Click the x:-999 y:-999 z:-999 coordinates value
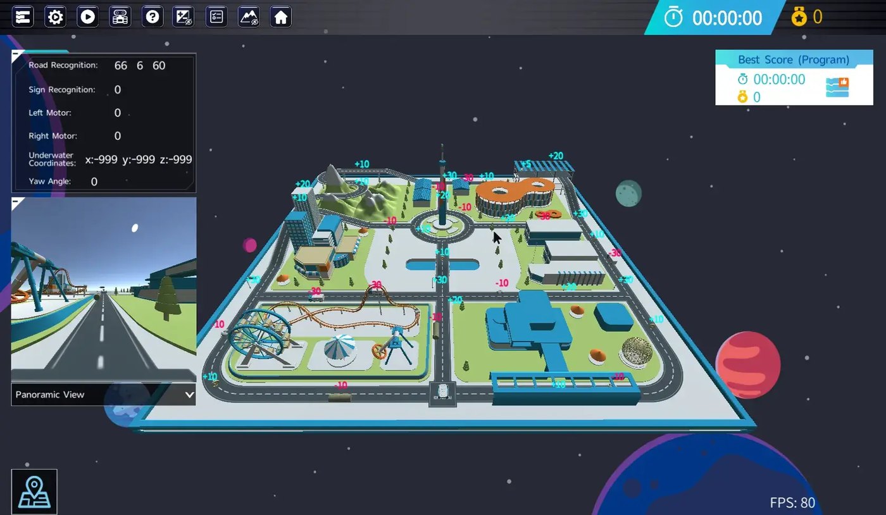This screenshot has width=886, height=515. click(x=139, y=159)
